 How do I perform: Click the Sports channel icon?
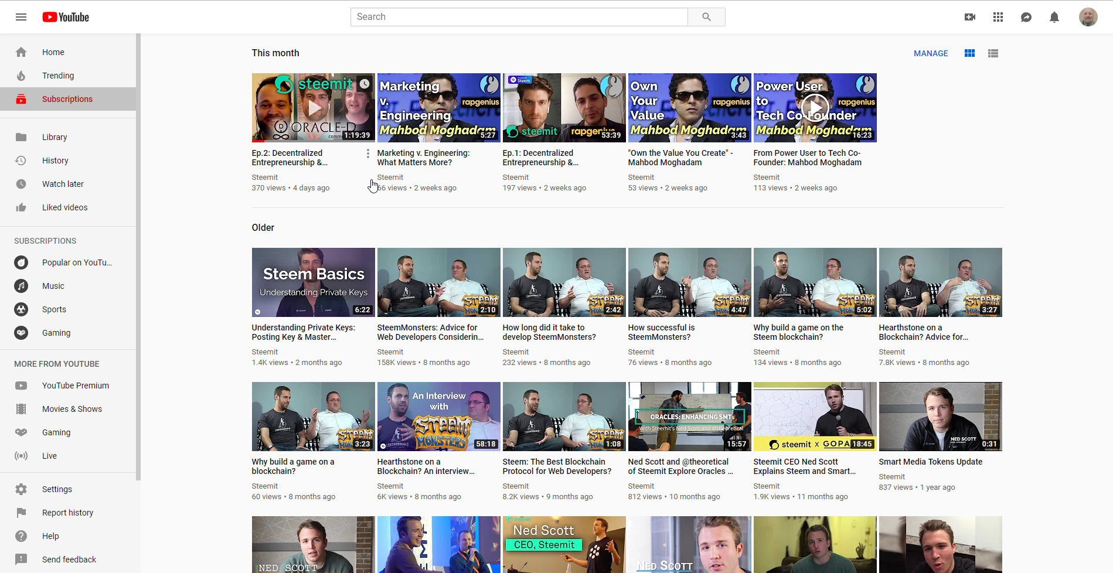pos(21,309)
